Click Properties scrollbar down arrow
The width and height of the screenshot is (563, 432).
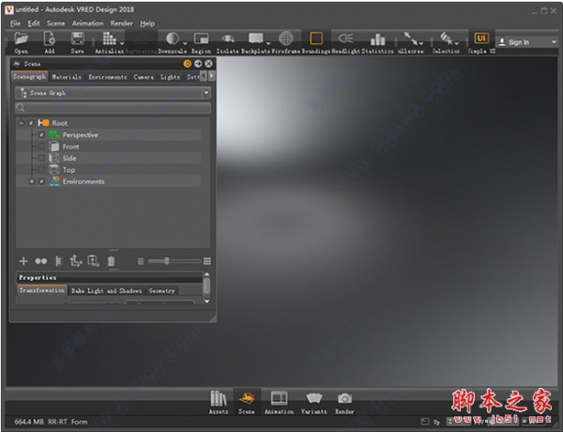click(206, 301)
